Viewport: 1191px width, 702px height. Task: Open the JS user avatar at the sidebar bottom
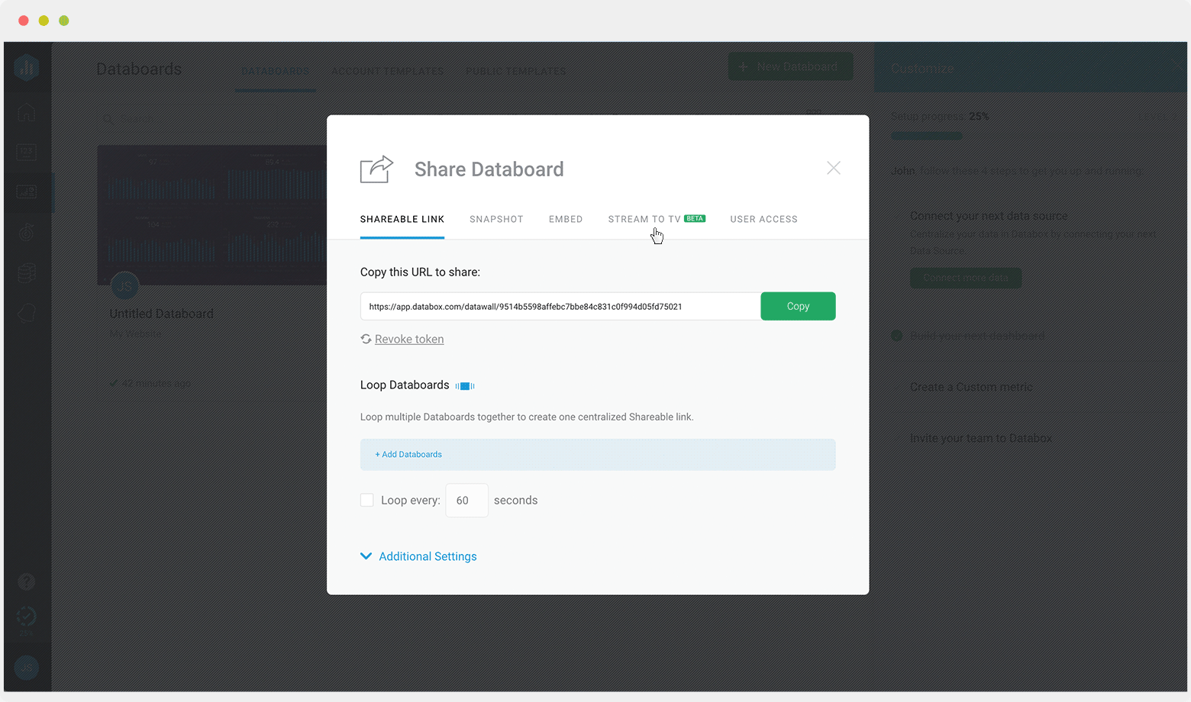[27, 668]
